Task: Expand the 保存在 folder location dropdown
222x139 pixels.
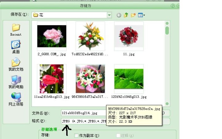Action: tap(109, 15)
